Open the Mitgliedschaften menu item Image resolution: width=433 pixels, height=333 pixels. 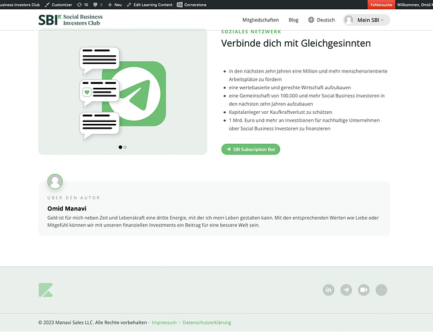(242, 20)
